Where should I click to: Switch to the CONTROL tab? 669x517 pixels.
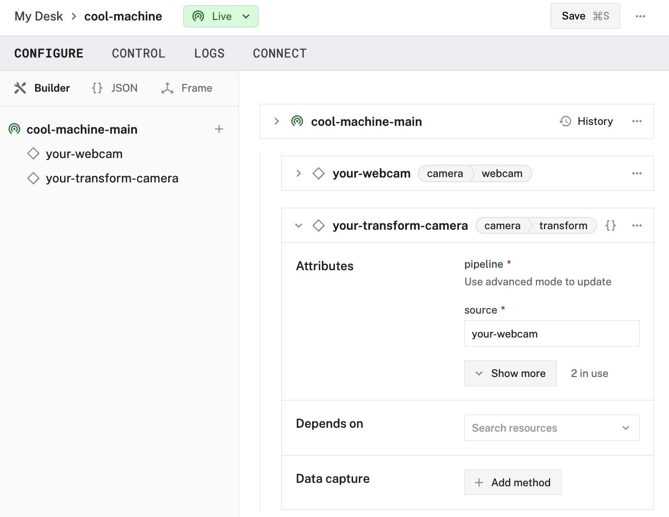[x=138, y=53]
